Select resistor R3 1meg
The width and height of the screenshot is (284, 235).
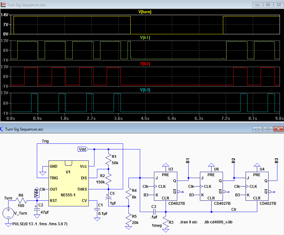tap(166, 222)
